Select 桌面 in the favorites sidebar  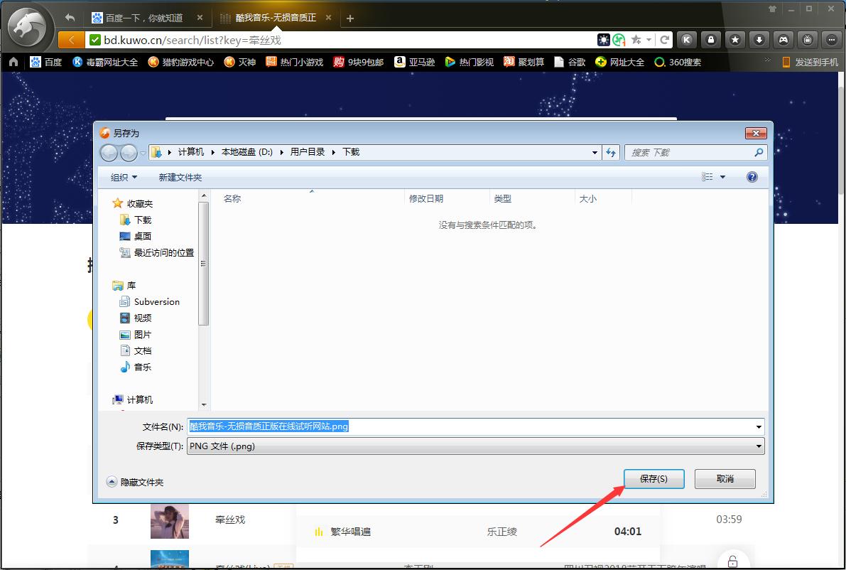point(143,236)
